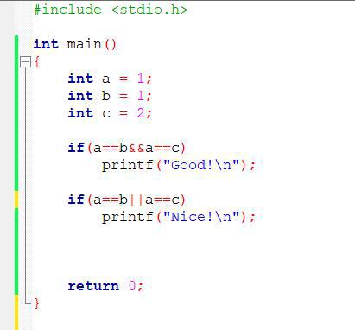Place cursor on int main() declaration
355x330 pixels.
click(75, 44)
